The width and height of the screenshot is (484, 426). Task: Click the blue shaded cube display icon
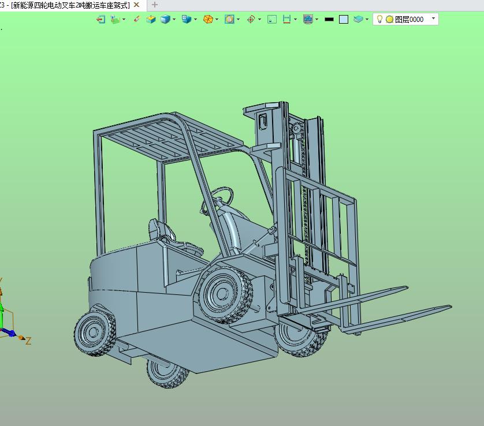coord(165,20)
